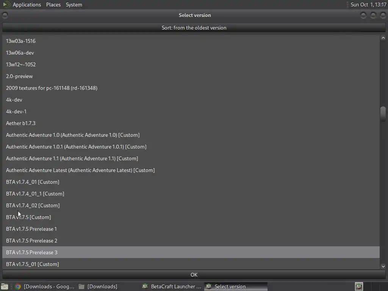Select Aether b1.7.3 in the list
388x291 pixels.
(x=191, y=123)
